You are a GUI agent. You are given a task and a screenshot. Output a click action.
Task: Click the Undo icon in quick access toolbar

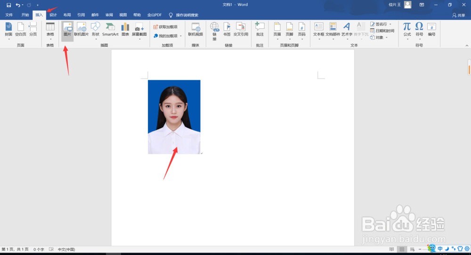click(18, 5)
